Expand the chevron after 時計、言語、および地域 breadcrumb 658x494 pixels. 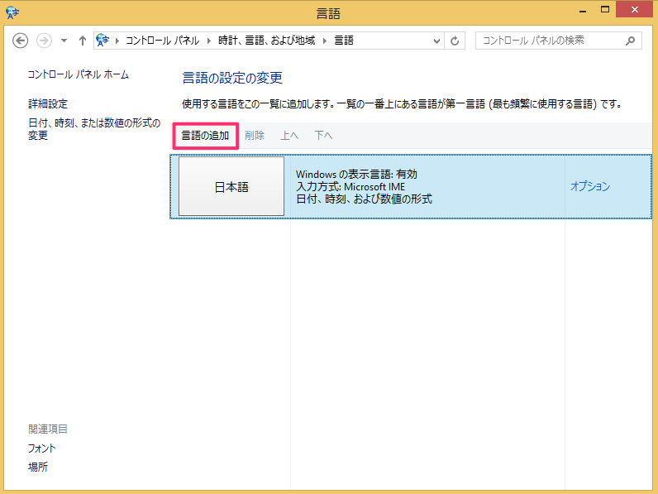[x=326, y=41]
